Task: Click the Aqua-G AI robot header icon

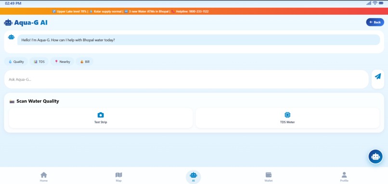Action: [8, 23]
